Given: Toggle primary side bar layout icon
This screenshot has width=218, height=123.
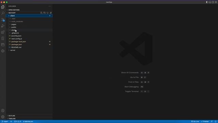Looking at the screenshot, I should [207, 2].
